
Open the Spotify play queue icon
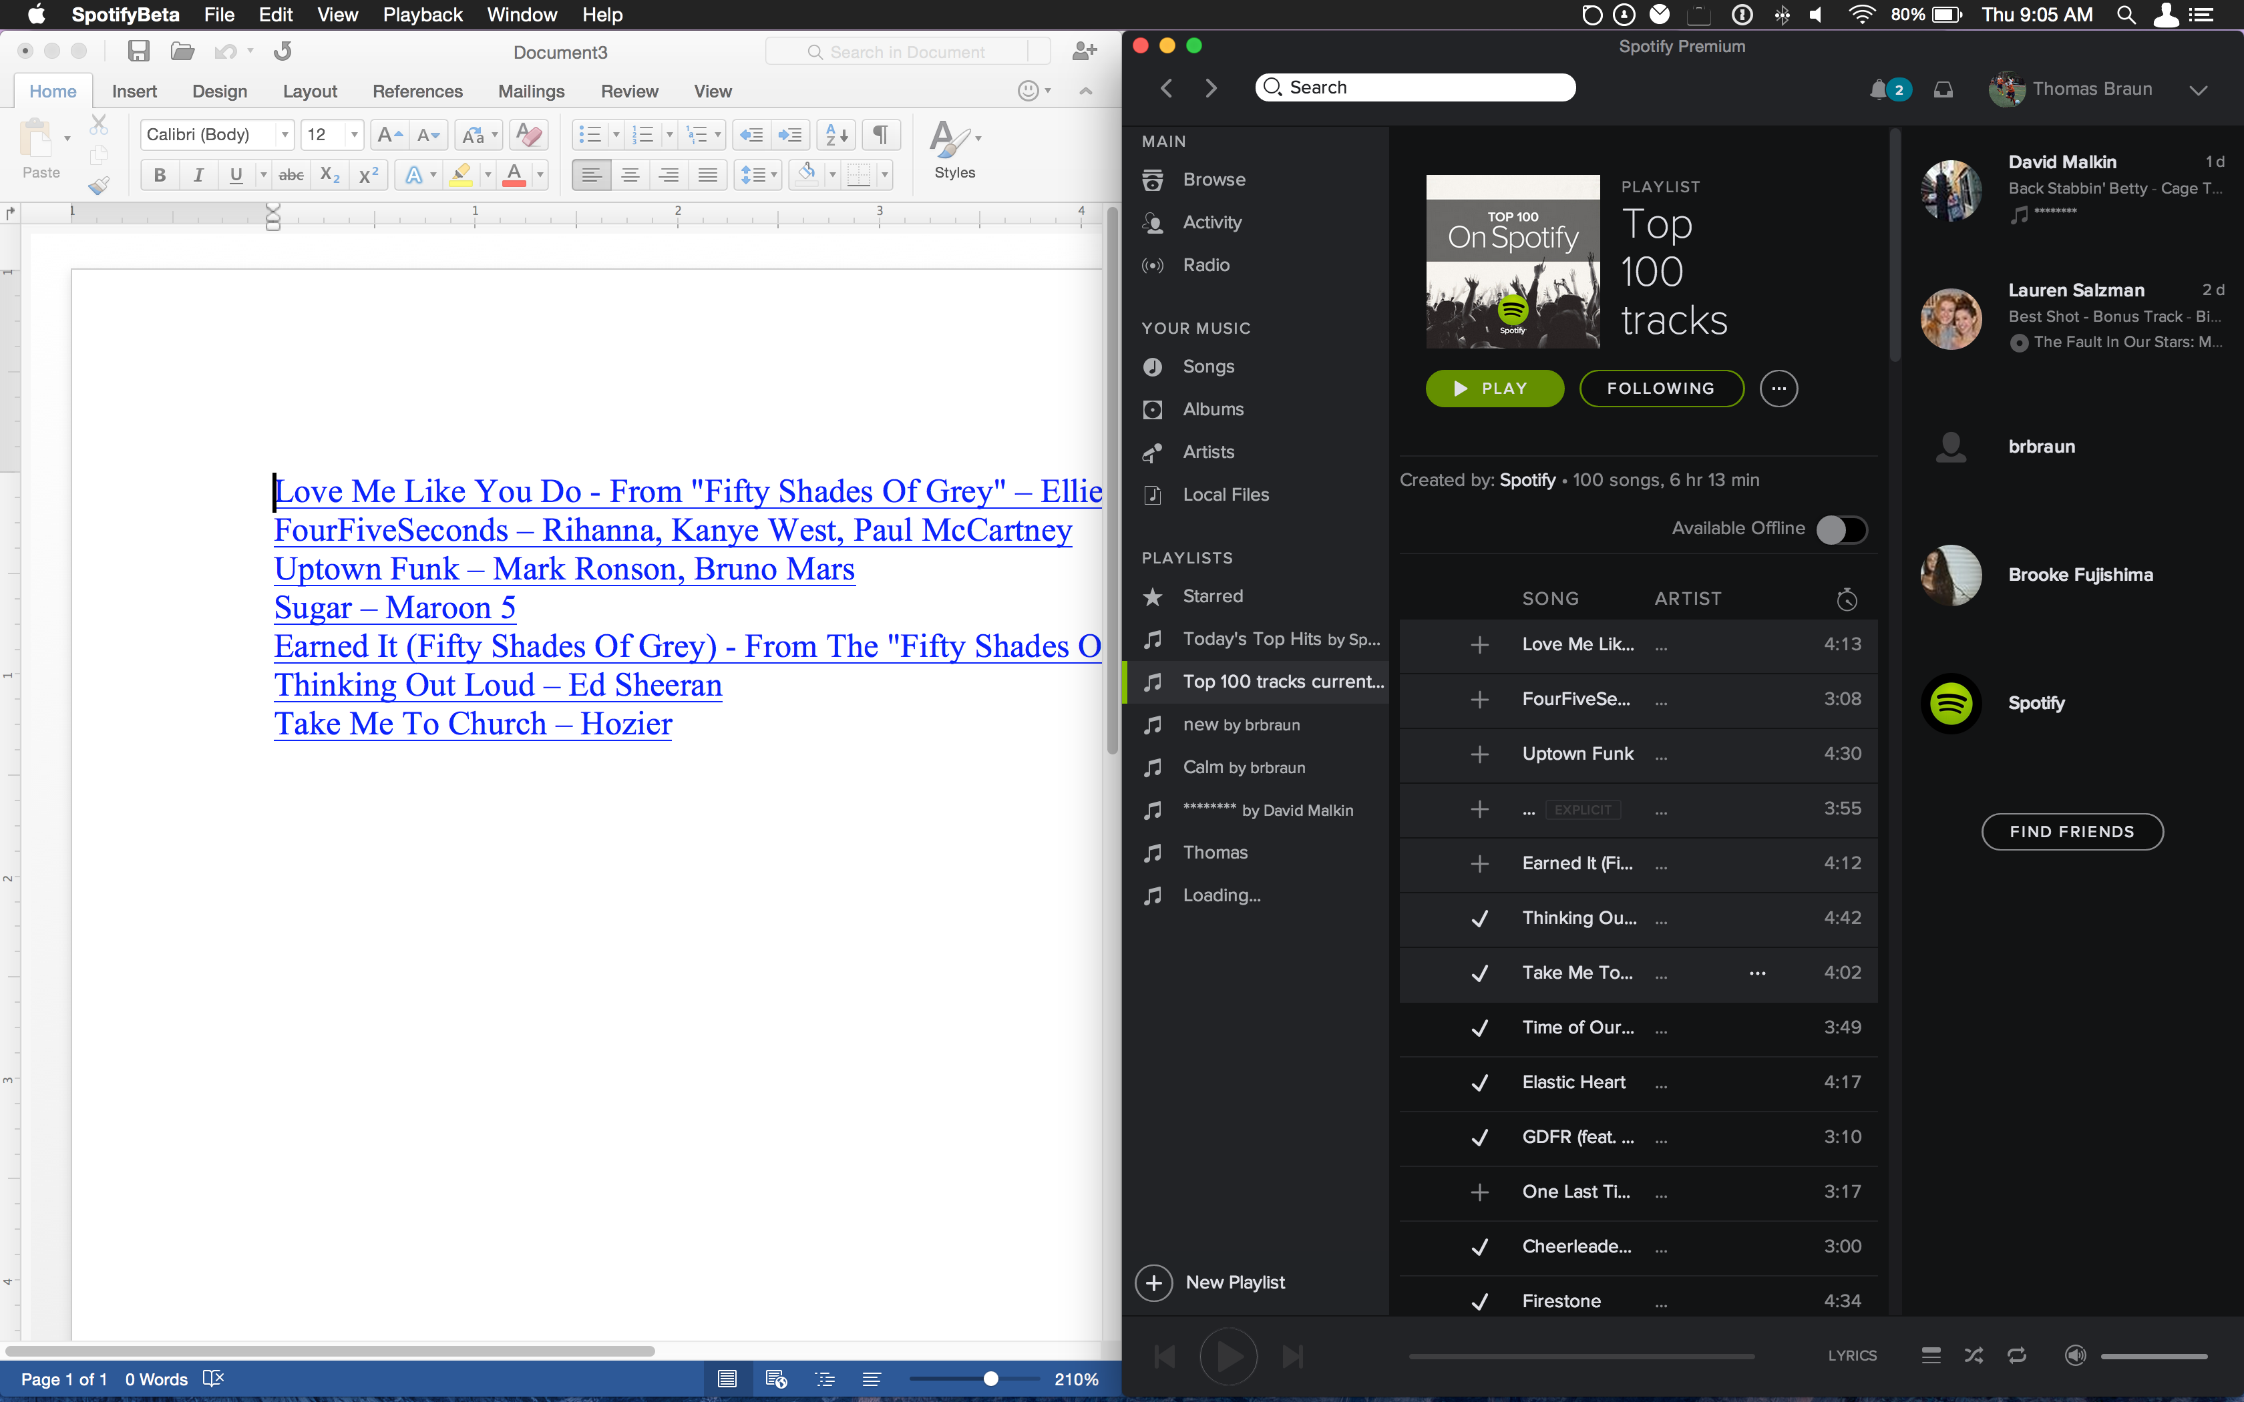coord(1931,1356)
